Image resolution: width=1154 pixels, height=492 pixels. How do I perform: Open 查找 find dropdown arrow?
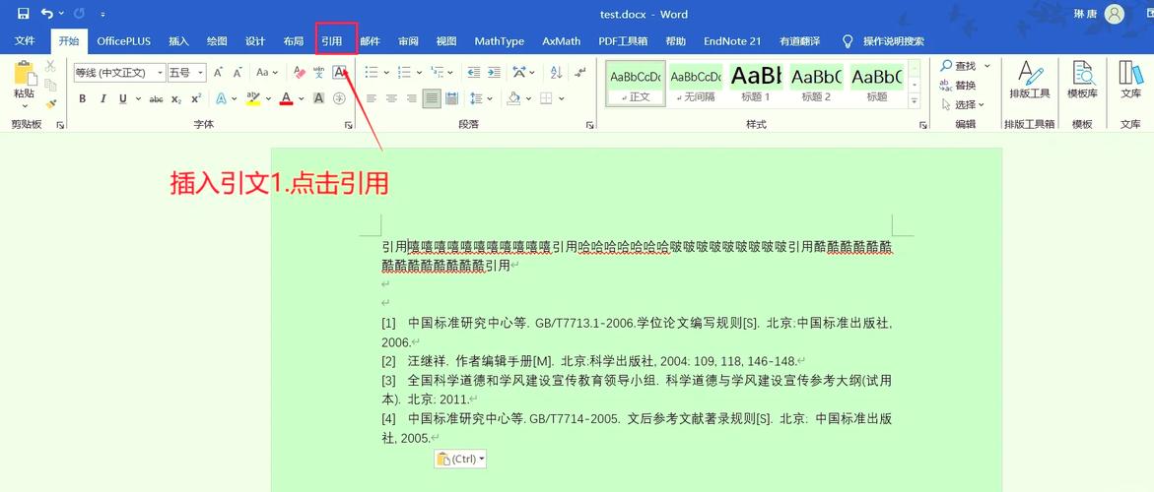coord(987,66)
